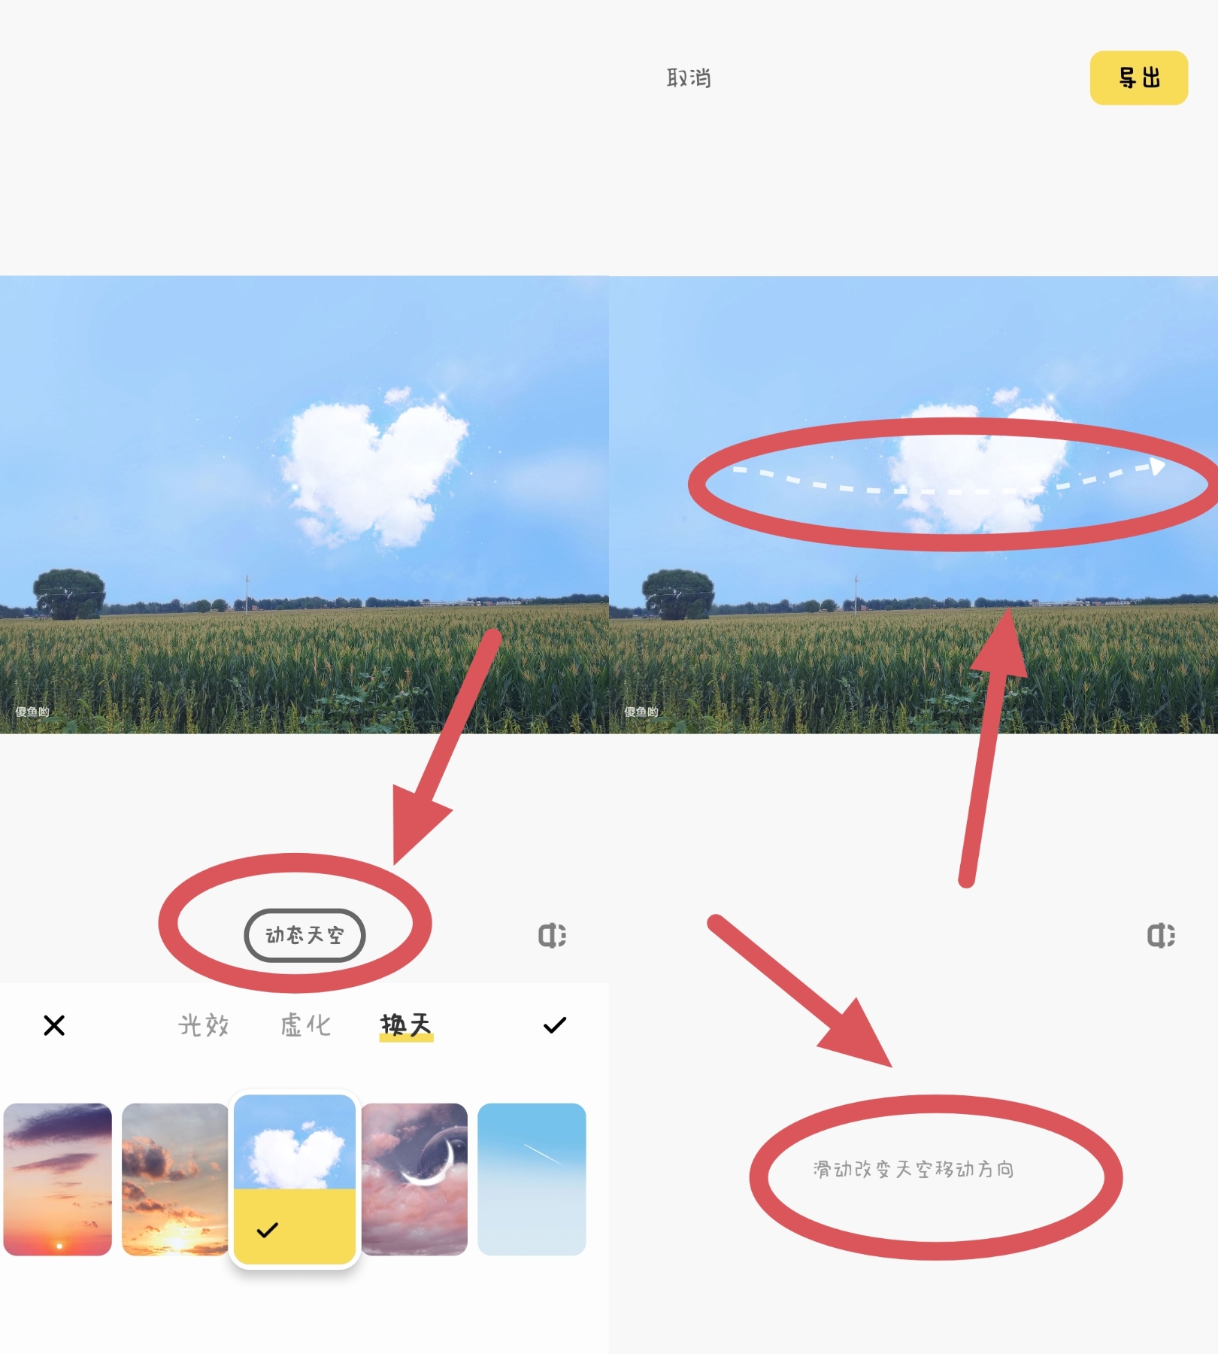Choose the pink moon sky thumbnail
The width and height of the screenshot is (1218, 1354).
(x=414, y=1179)
